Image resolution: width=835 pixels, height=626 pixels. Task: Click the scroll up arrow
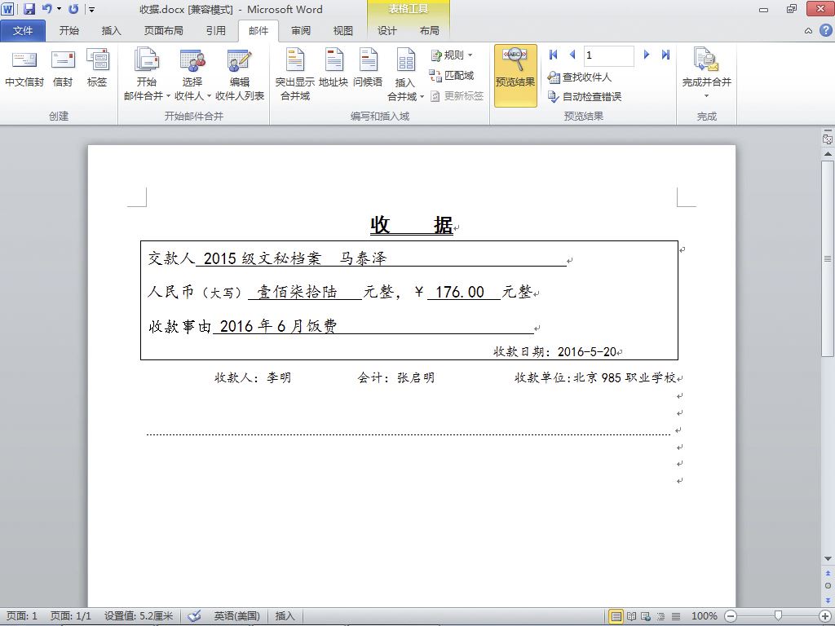point(828,154)
